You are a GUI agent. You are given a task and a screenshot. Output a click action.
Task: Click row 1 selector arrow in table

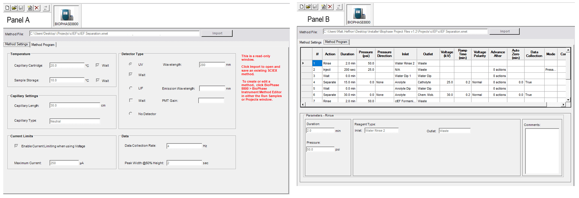(303, 63)
